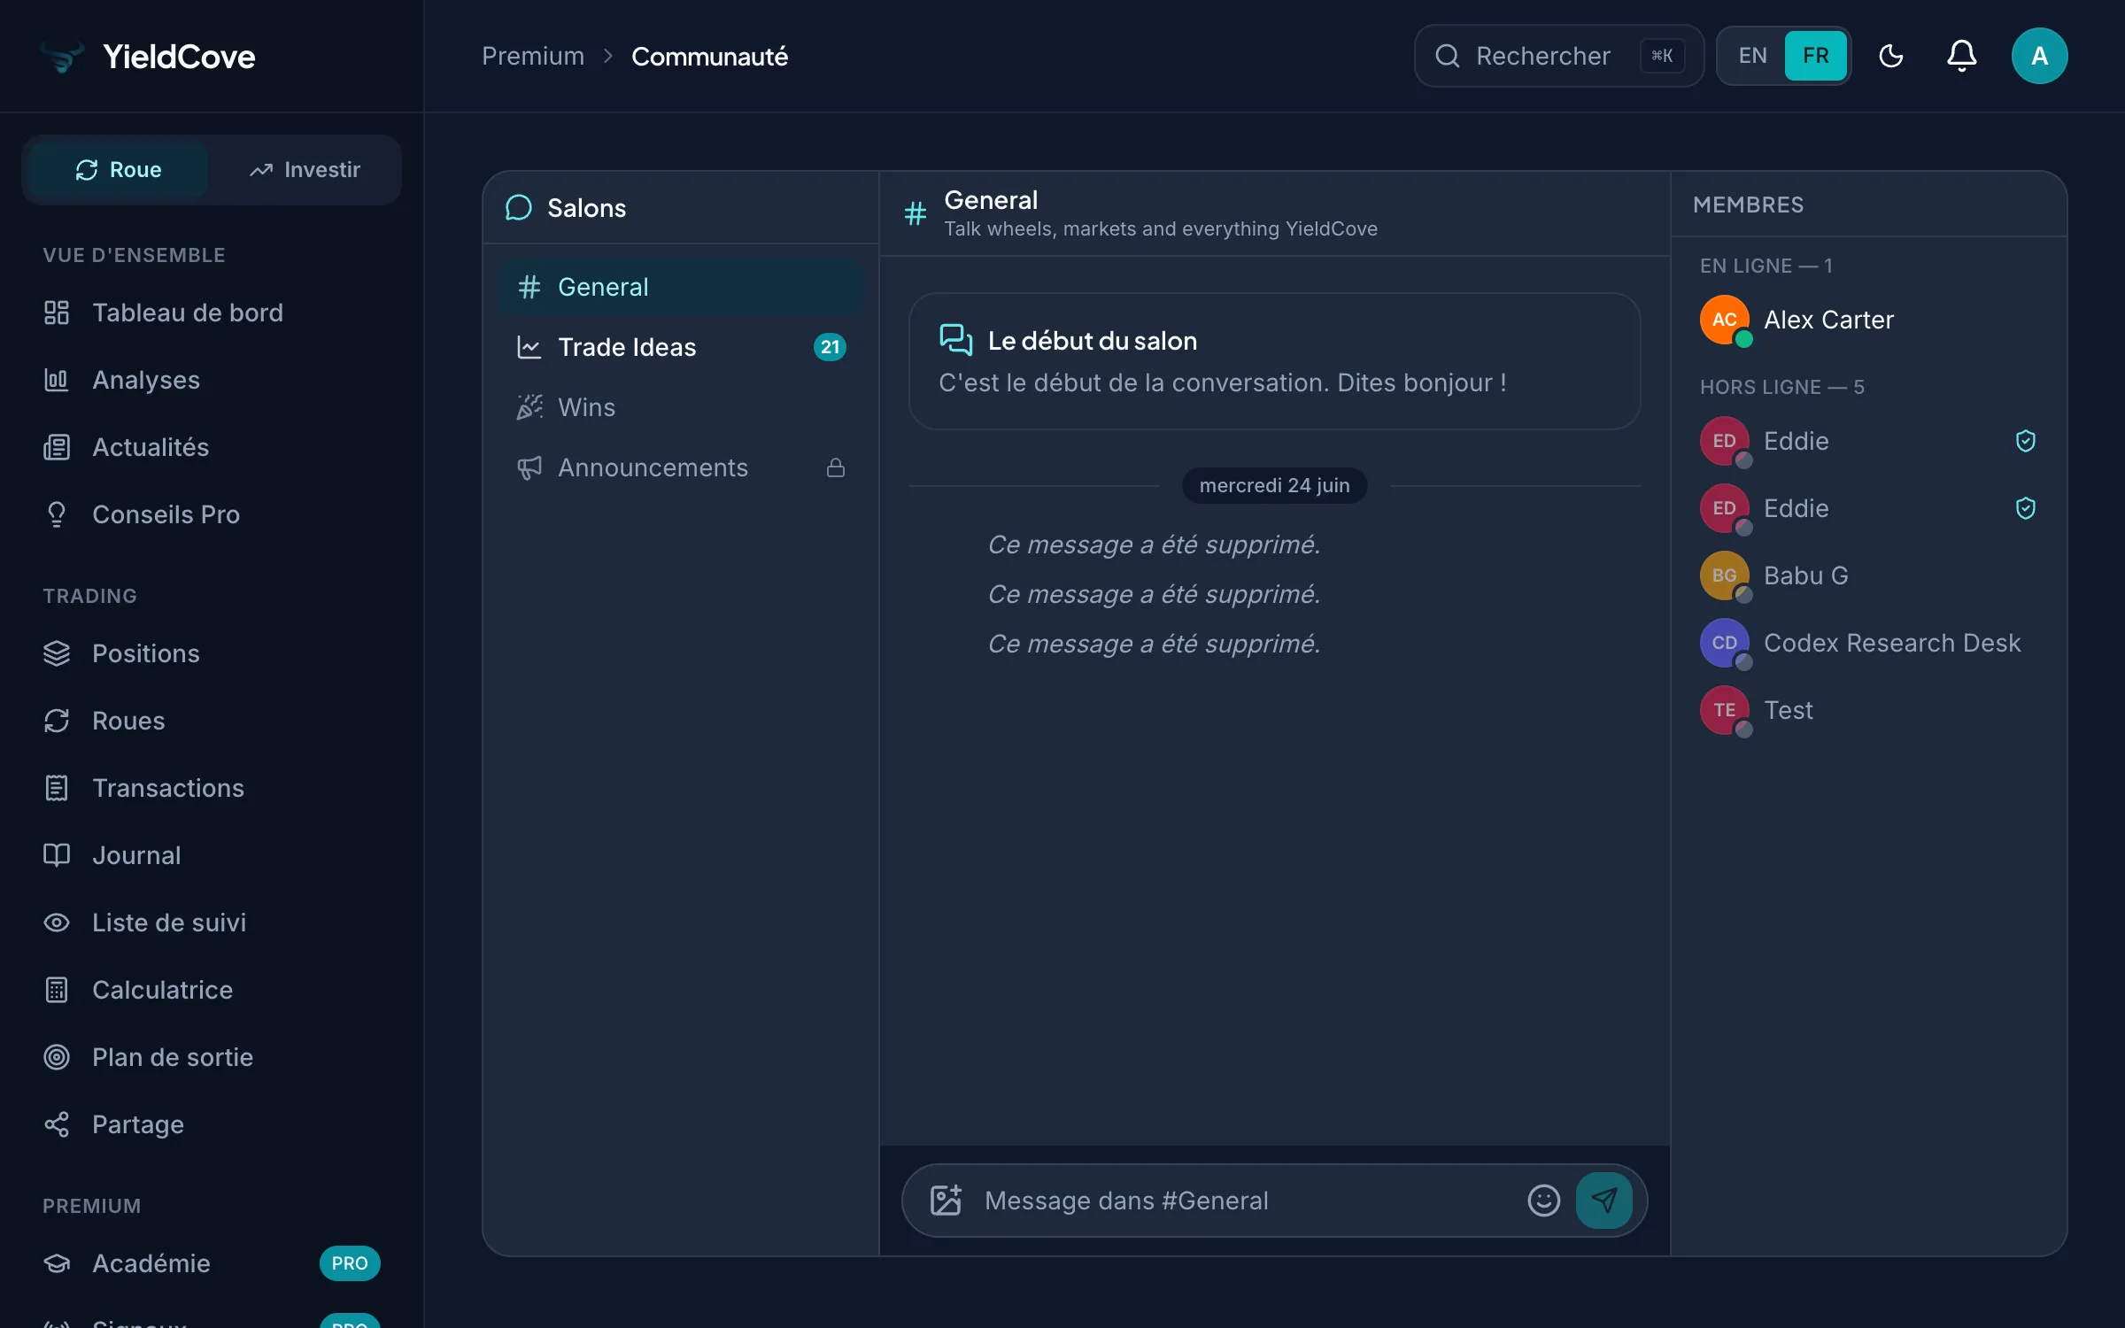The height and width of the screenshot is (1328, 2125).
Task: Click the Babu G avatar BG
Action: coord(1725,575)
